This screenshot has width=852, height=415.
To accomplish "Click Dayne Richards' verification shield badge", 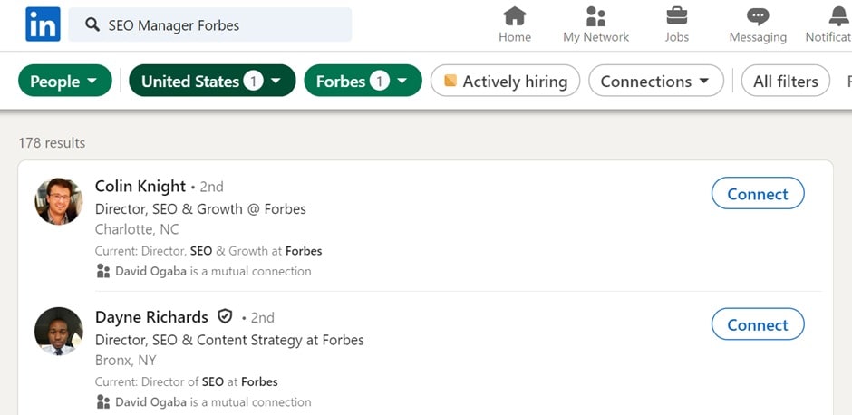I will coord(225,316).
